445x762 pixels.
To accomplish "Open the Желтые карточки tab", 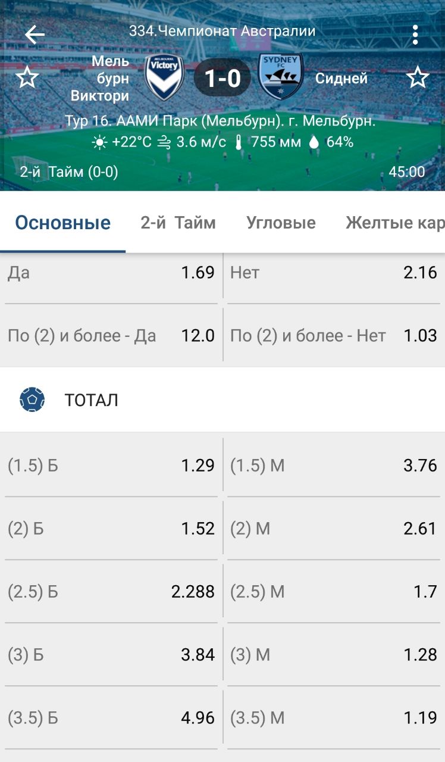I will coord(394,223).
